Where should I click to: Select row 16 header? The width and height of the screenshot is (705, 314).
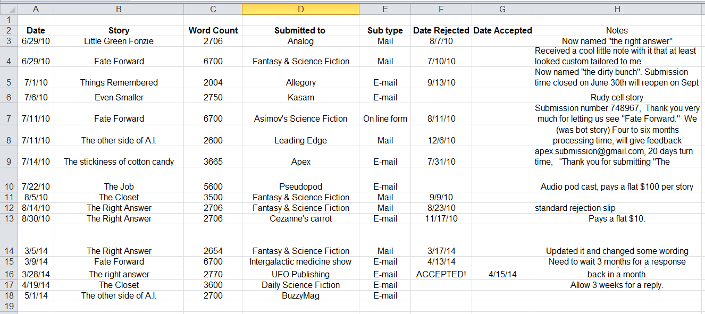point(9,274)
